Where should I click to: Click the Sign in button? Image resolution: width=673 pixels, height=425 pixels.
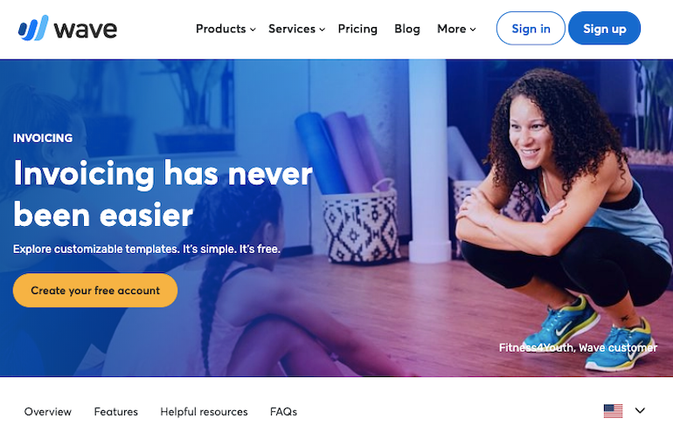(x=531, y=28)
